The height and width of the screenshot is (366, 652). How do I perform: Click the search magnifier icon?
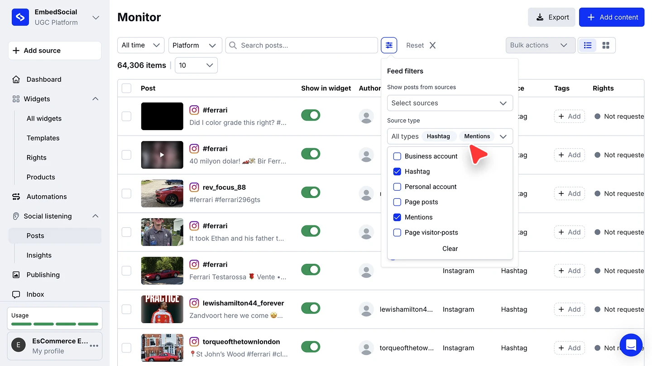click(233, 45)
